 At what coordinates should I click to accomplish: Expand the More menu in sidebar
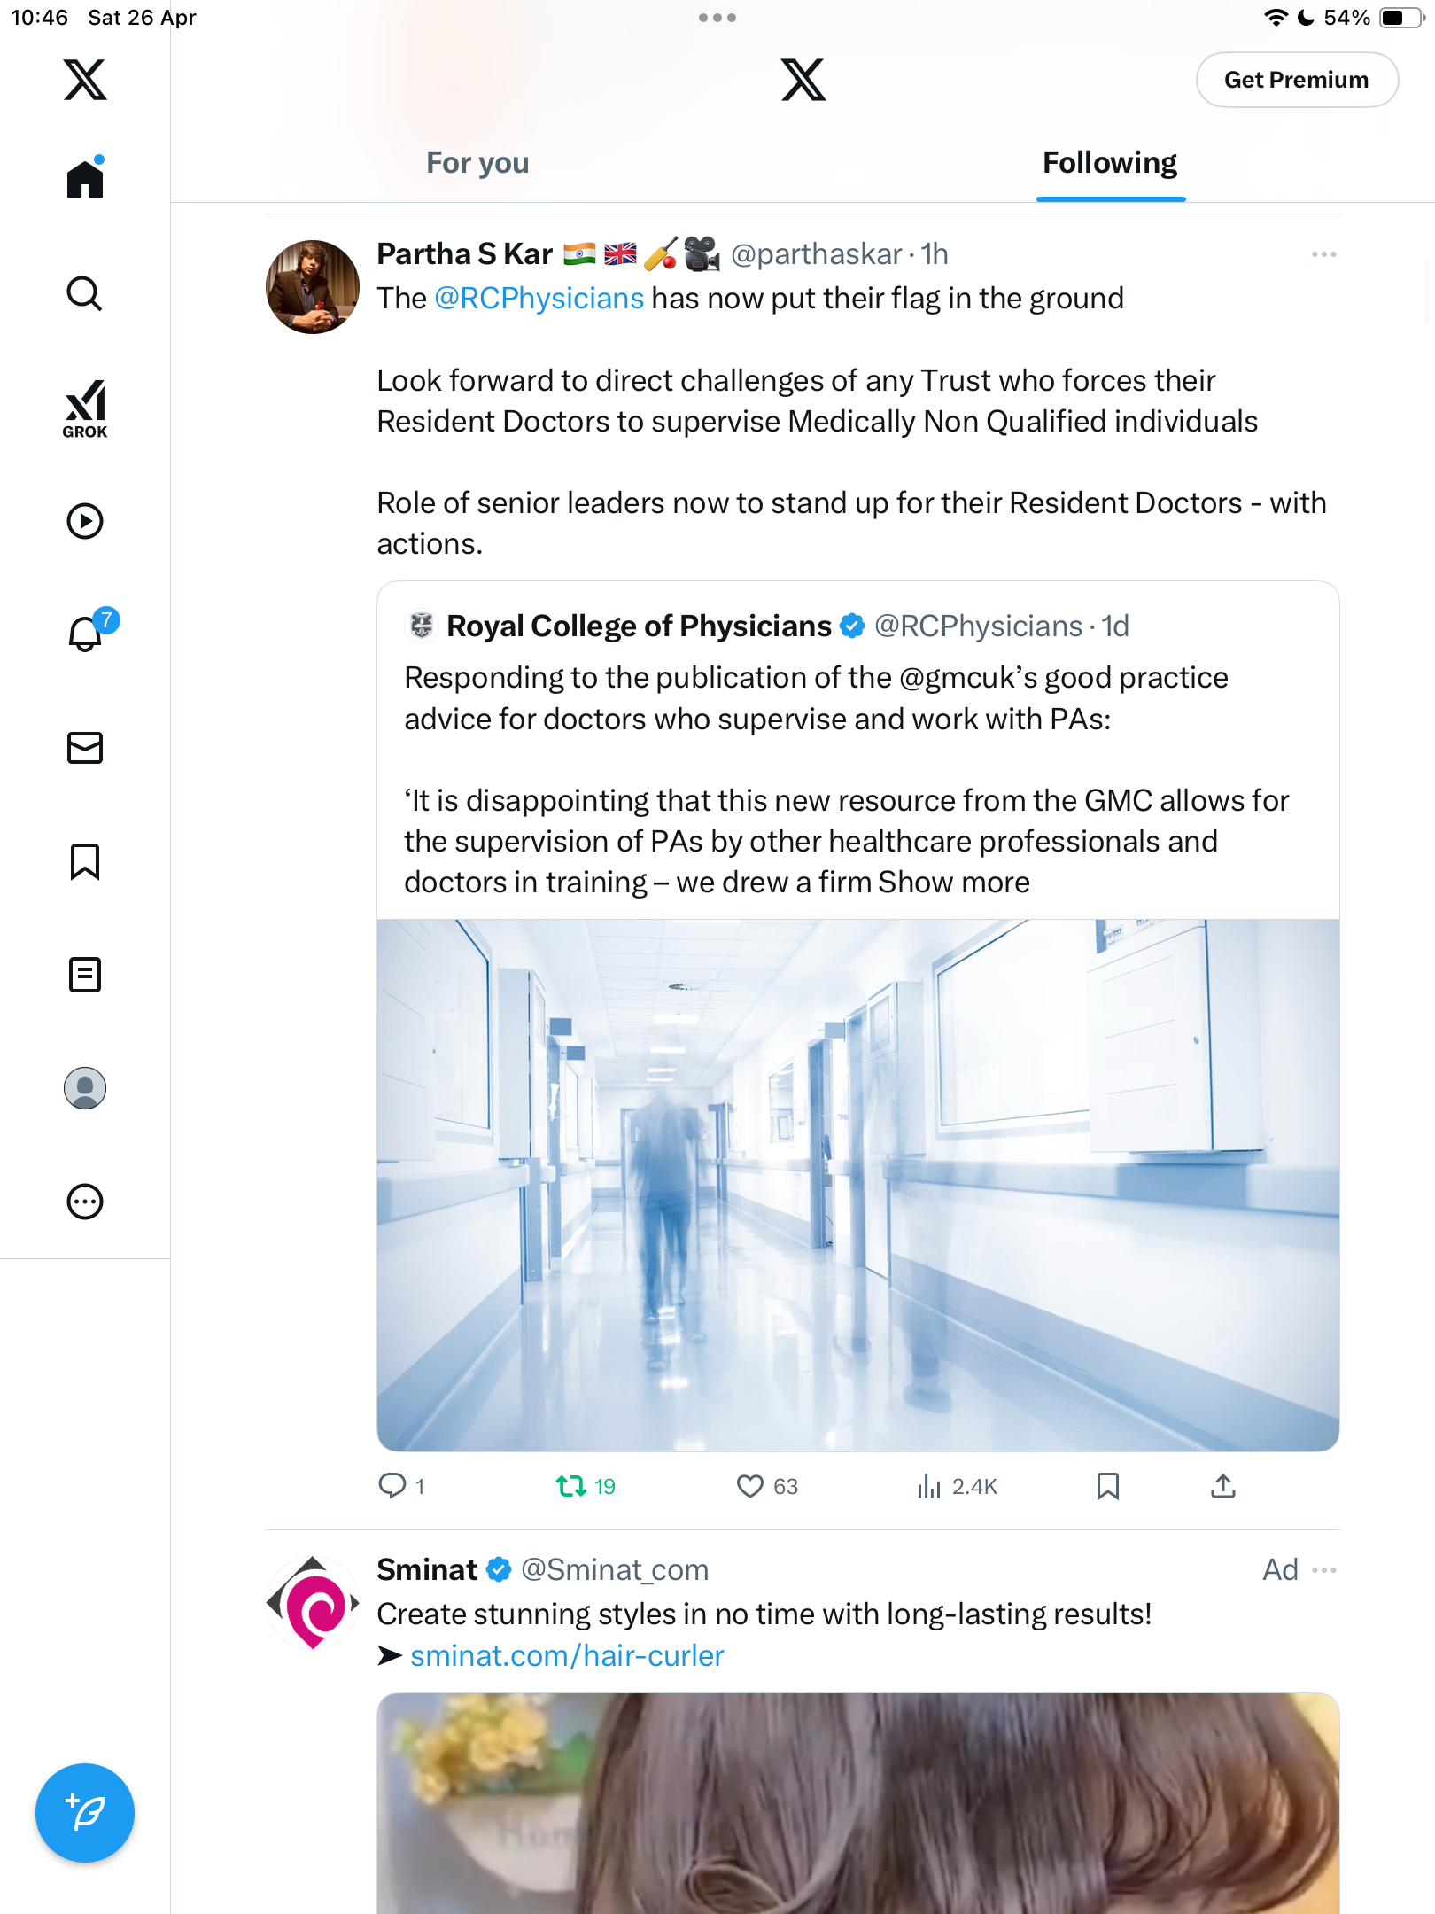click(x=85, y=1202)
